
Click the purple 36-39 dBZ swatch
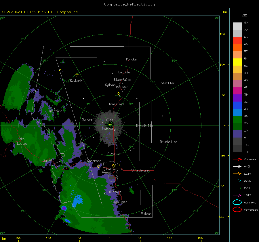237,98
